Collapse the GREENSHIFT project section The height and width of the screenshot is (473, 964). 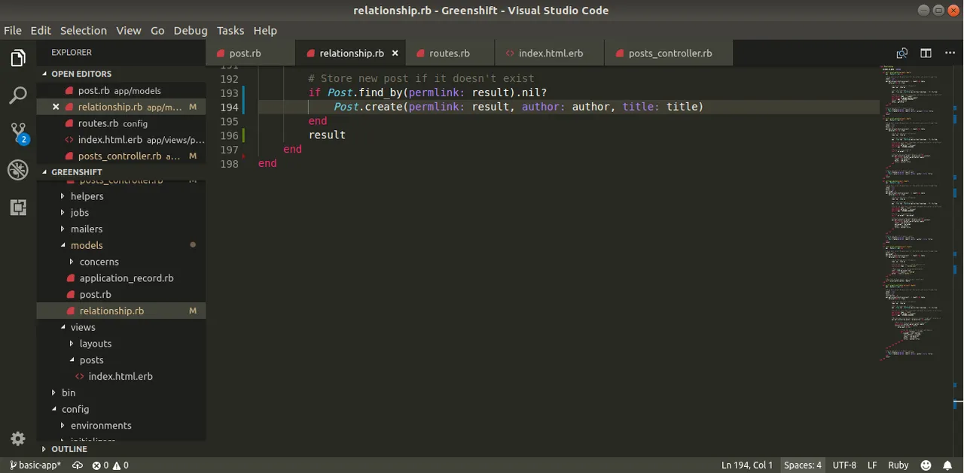coord(44,172)
